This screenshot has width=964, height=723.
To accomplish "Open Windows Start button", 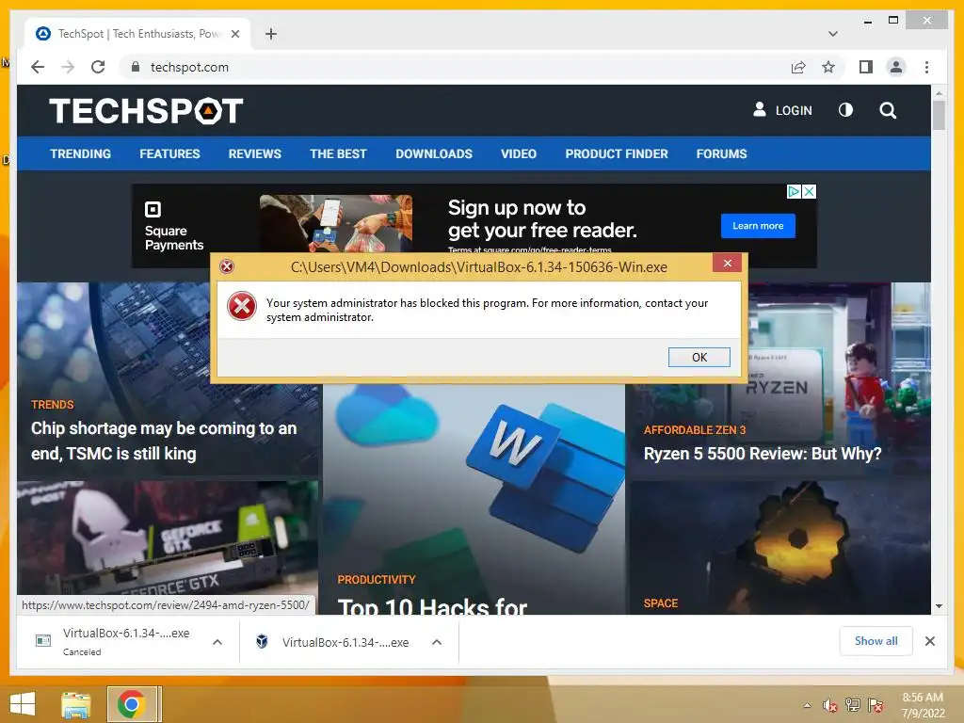I will [x=23, y=704].
